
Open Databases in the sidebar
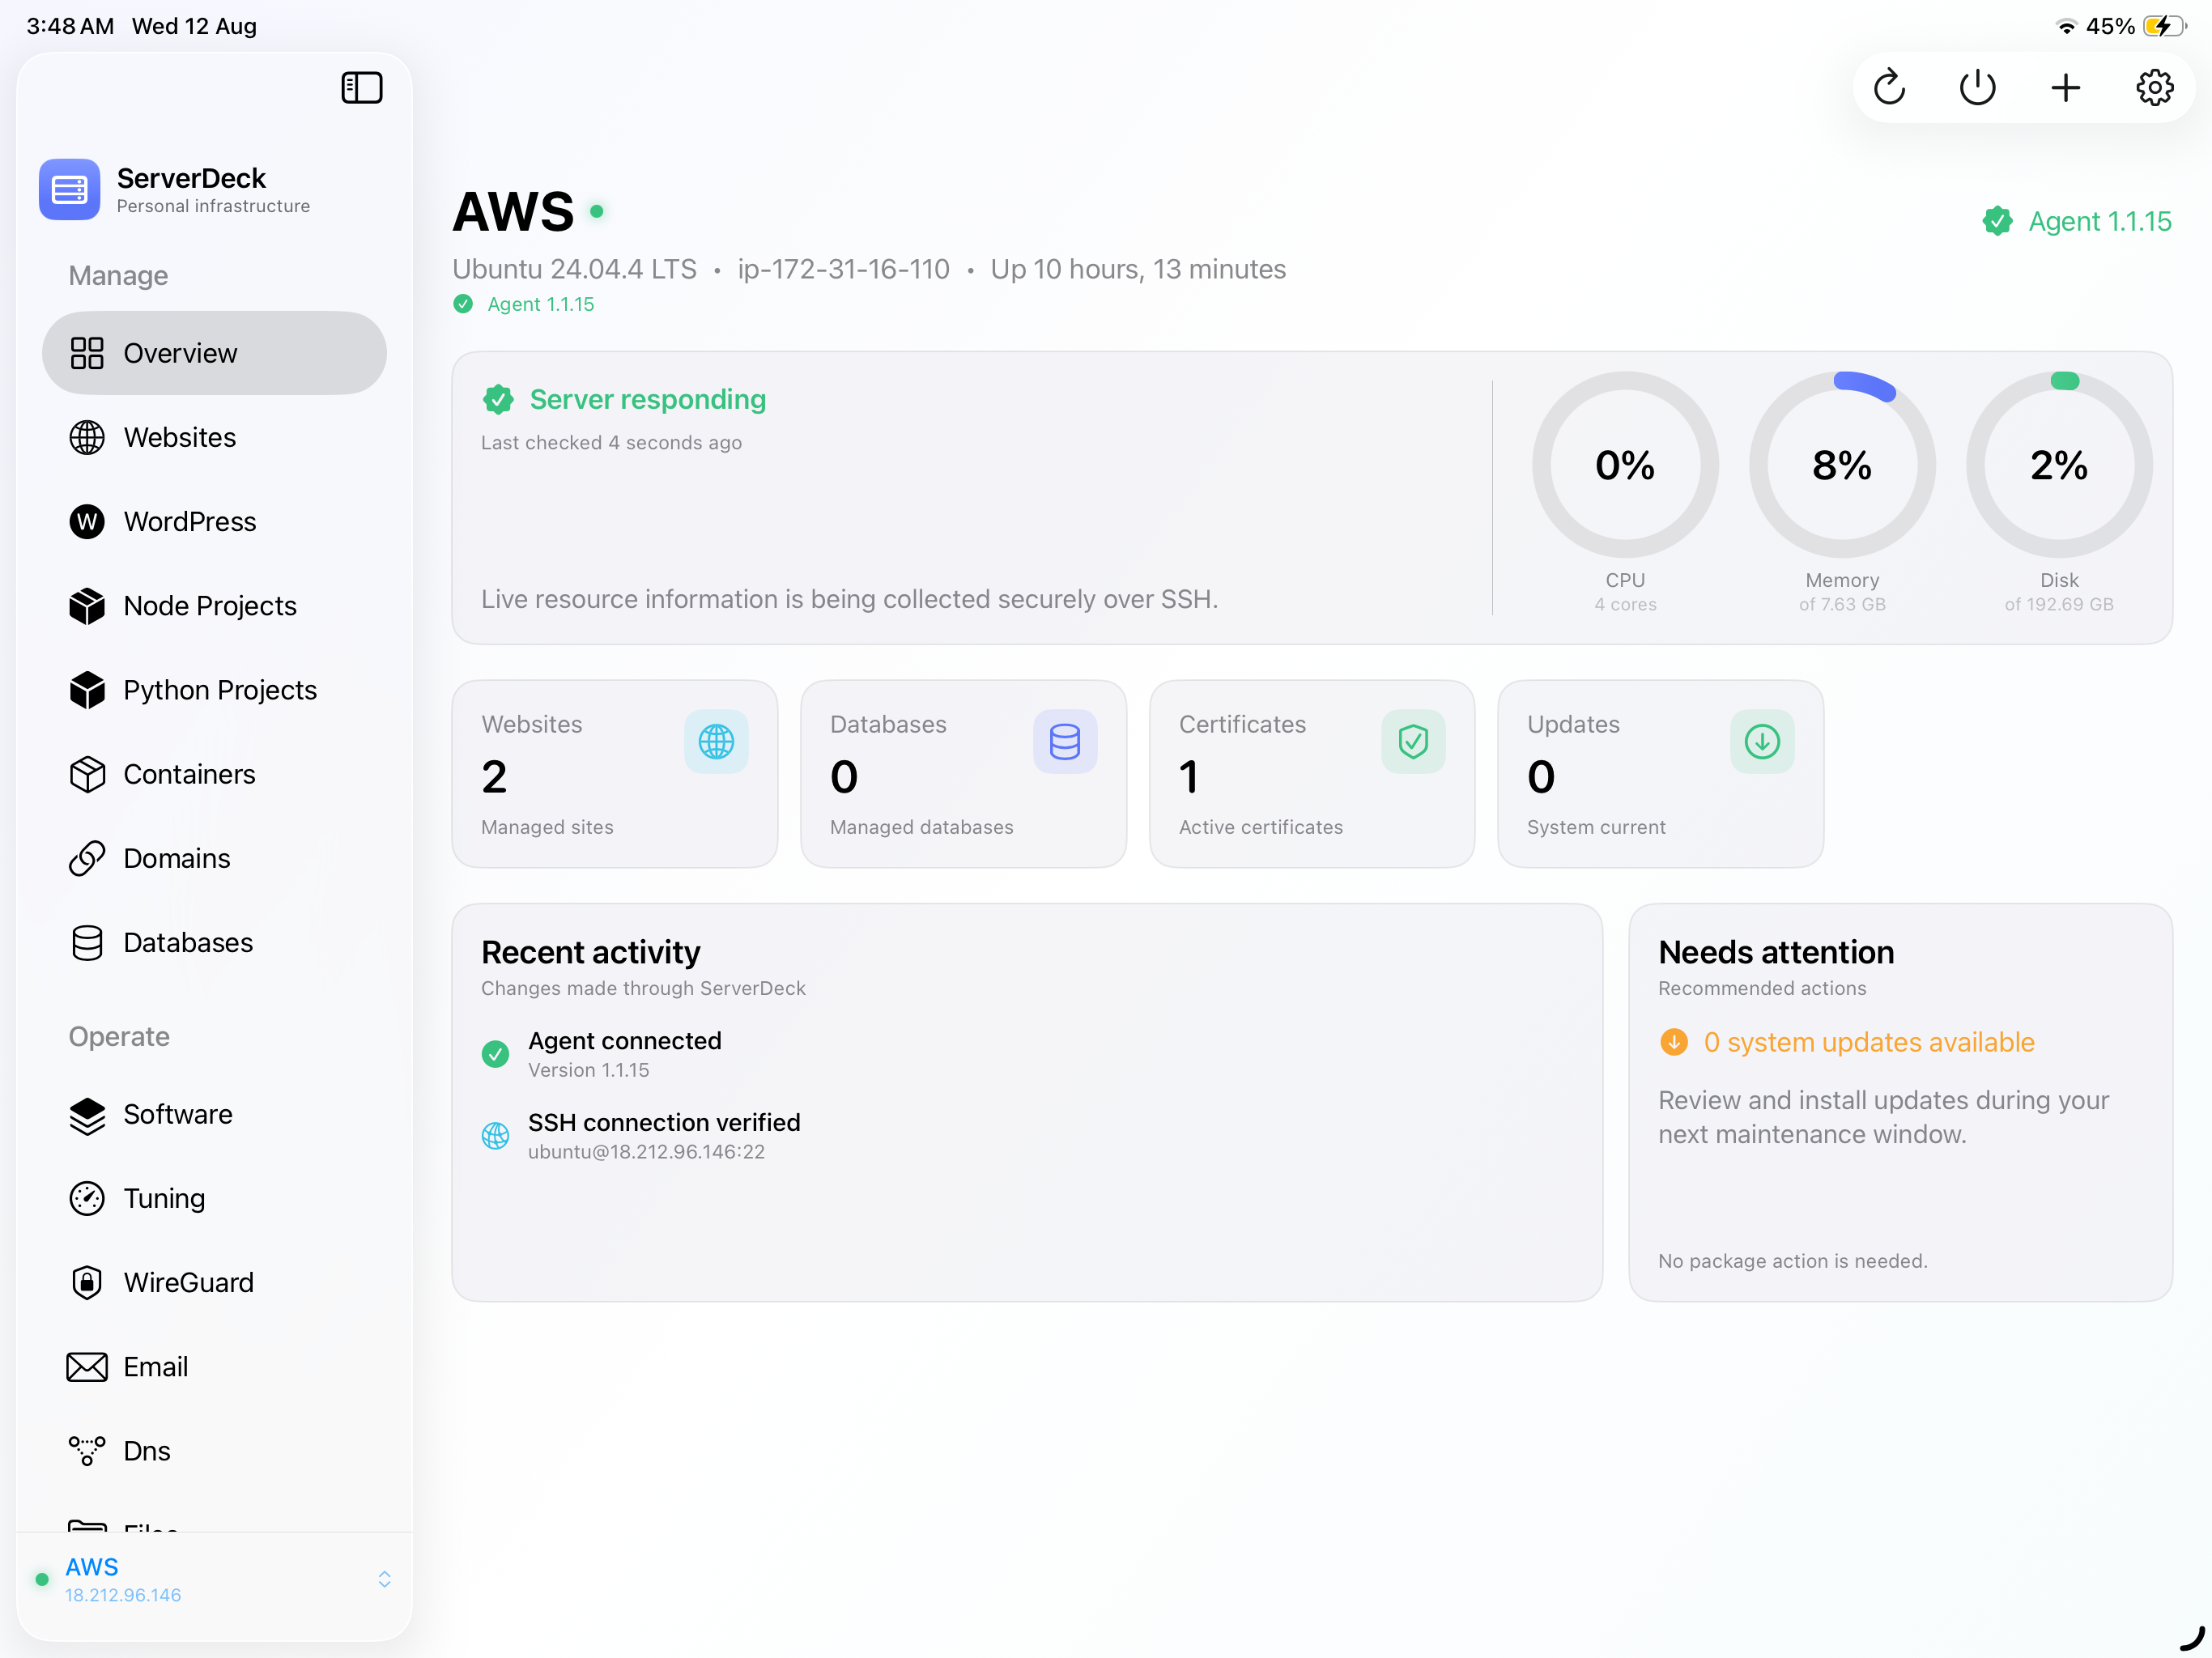(x=214, y=942)
